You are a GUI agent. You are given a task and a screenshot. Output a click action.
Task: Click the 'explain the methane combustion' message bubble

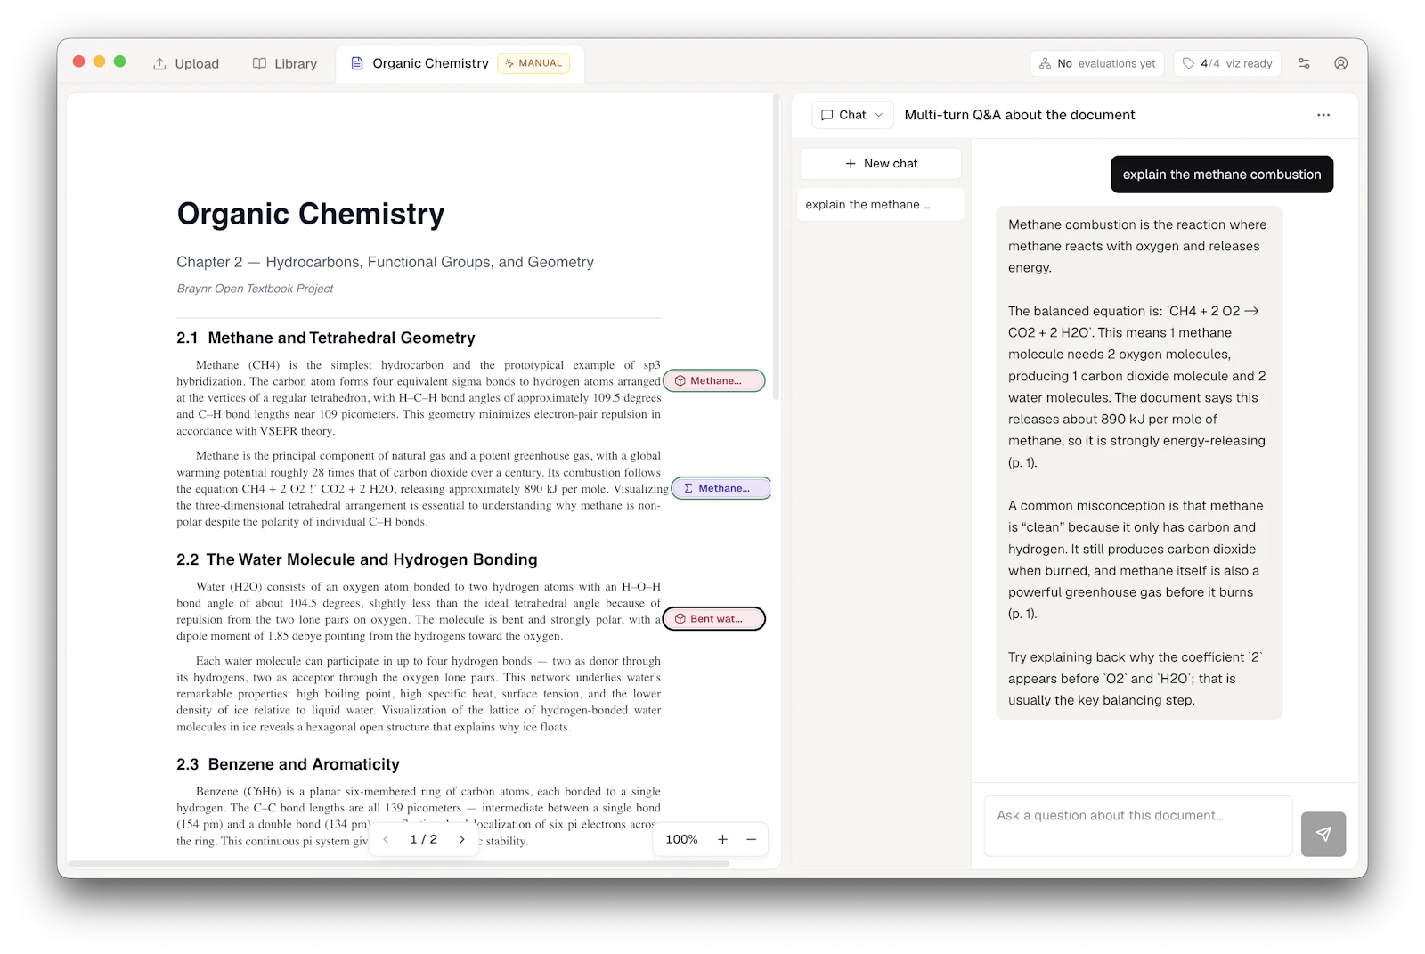click(1221, 175)
